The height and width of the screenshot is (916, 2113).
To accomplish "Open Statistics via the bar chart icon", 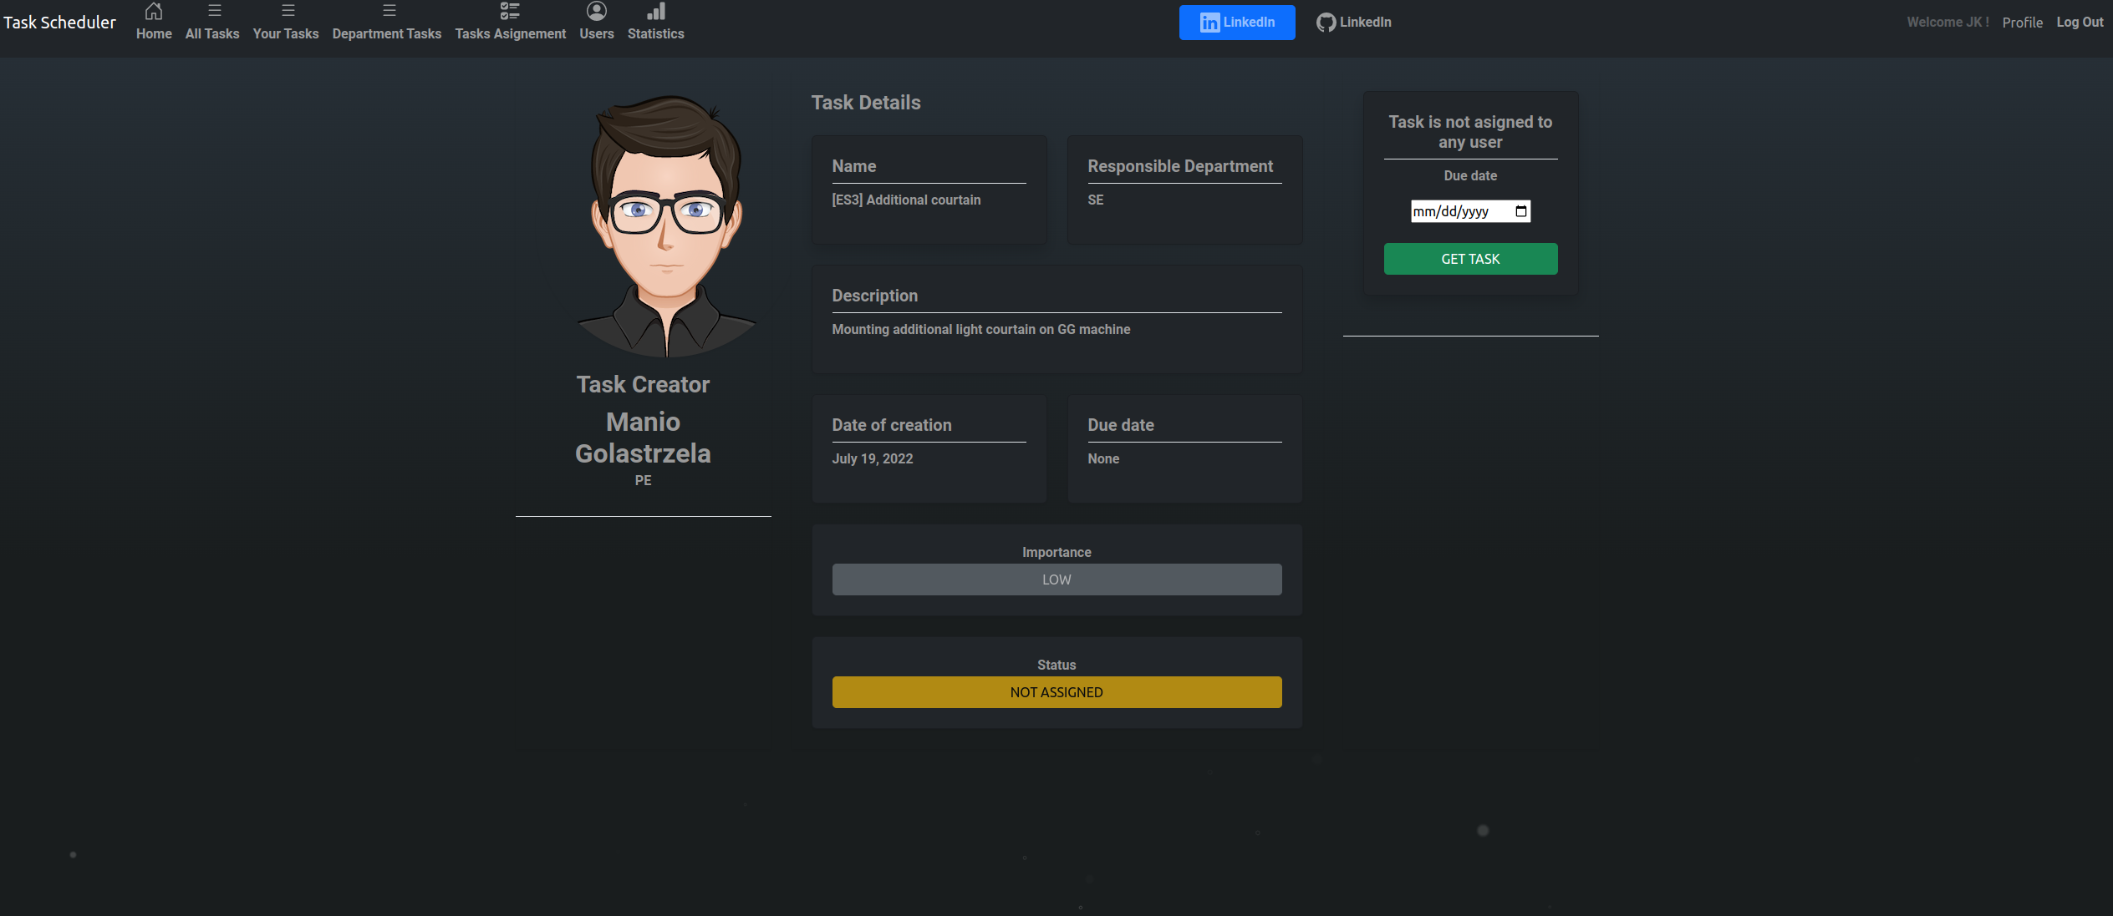I will tap(655, 11).
